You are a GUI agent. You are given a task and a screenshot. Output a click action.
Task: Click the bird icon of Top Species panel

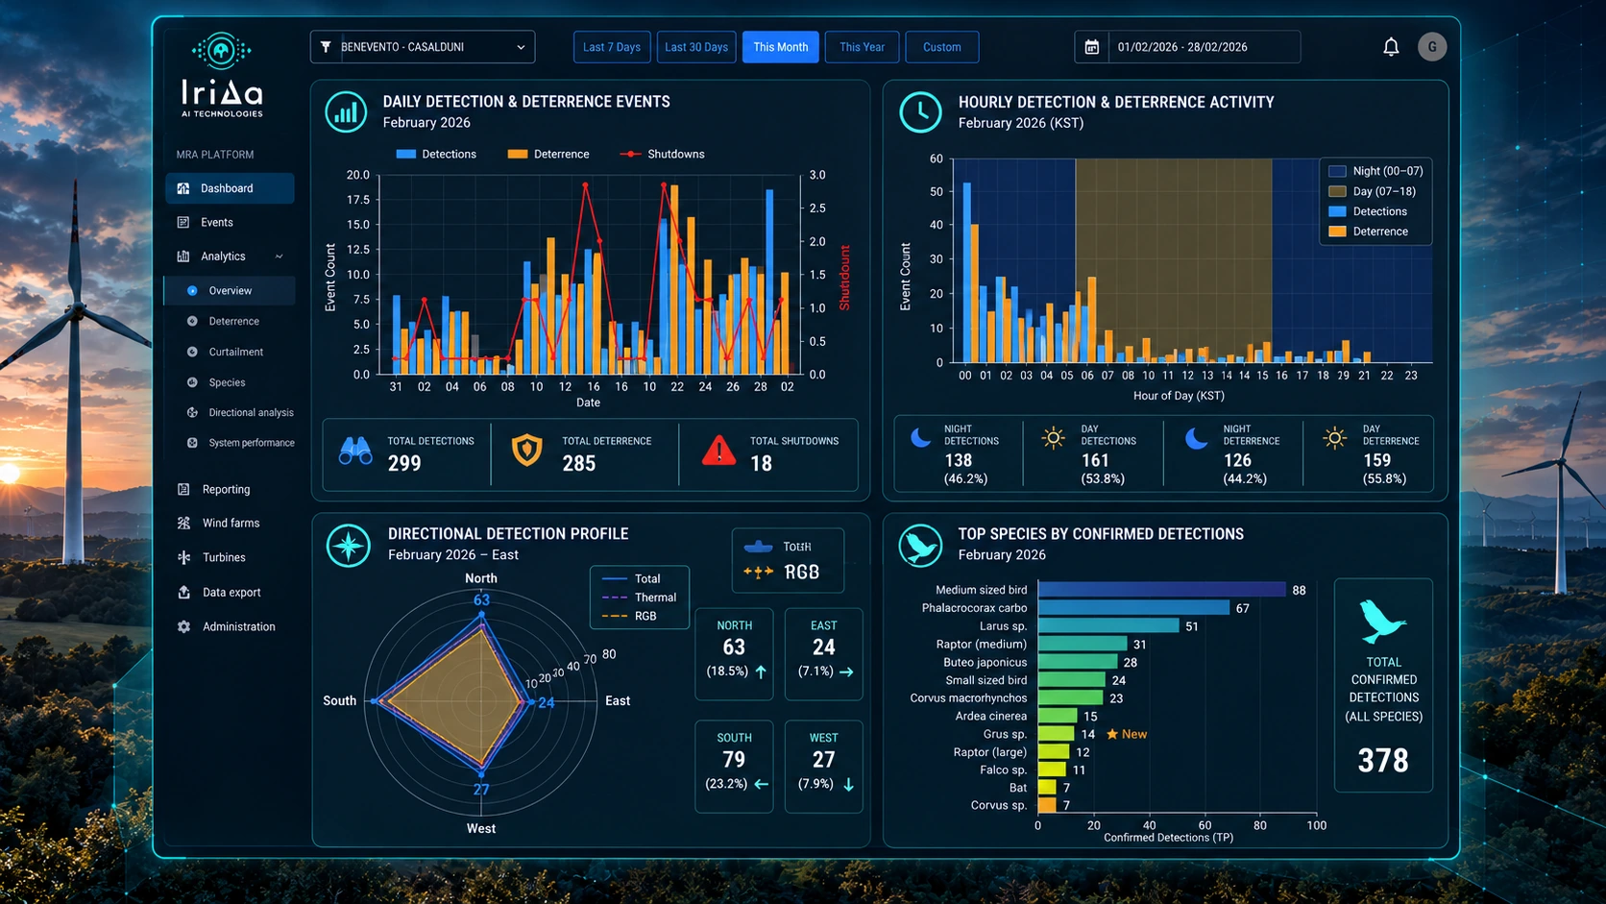pos(920,545)
